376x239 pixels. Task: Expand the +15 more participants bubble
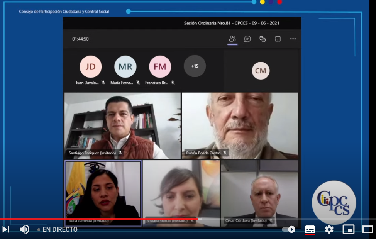click(195, 66)
